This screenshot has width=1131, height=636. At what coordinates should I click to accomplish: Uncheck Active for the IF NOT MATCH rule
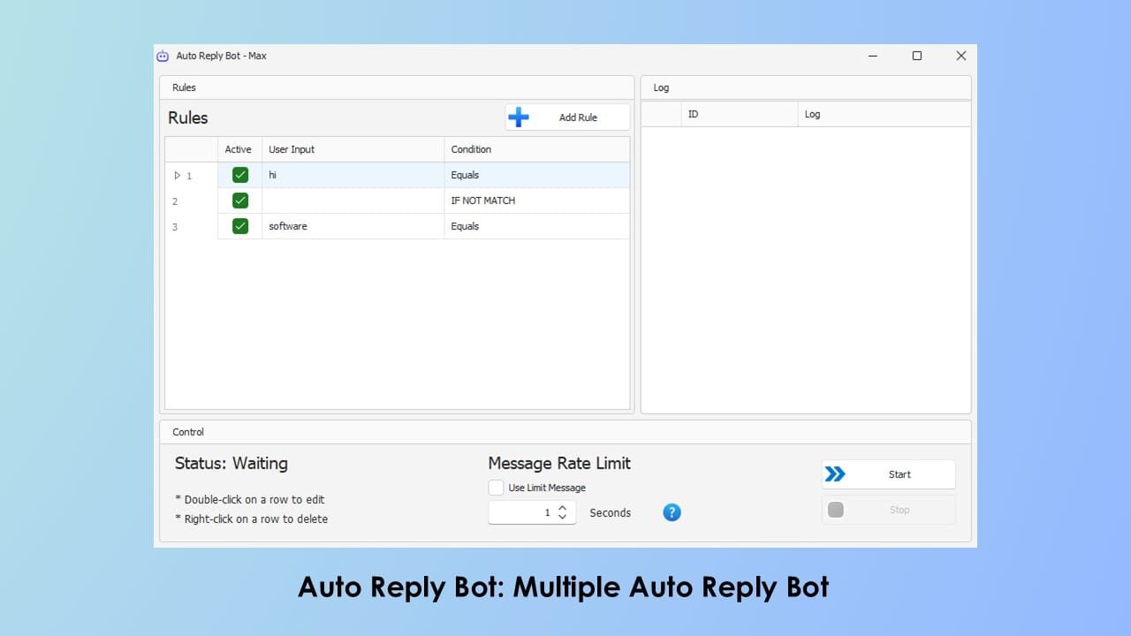[240, 201]
